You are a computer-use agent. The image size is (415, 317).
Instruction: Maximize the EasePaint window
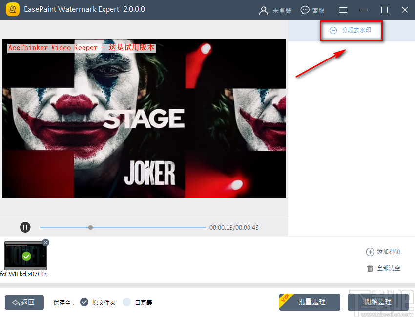384,10
